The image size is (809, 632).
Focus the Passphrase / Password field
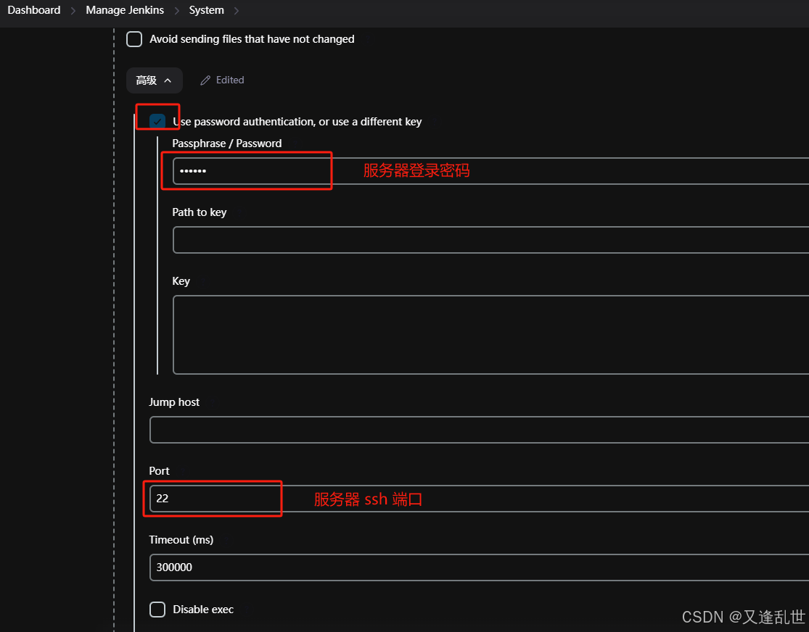490,170
